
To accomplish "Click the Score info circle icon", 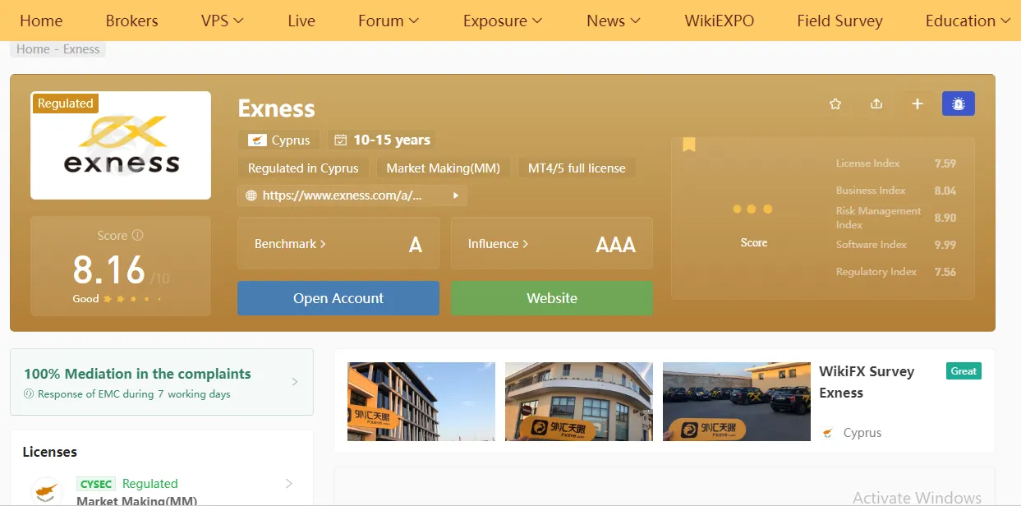I will [138, 235].
